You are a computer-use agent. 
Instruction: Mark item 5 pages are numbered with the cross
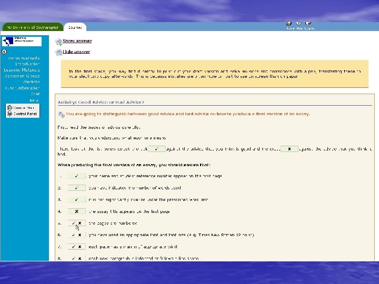80,223
